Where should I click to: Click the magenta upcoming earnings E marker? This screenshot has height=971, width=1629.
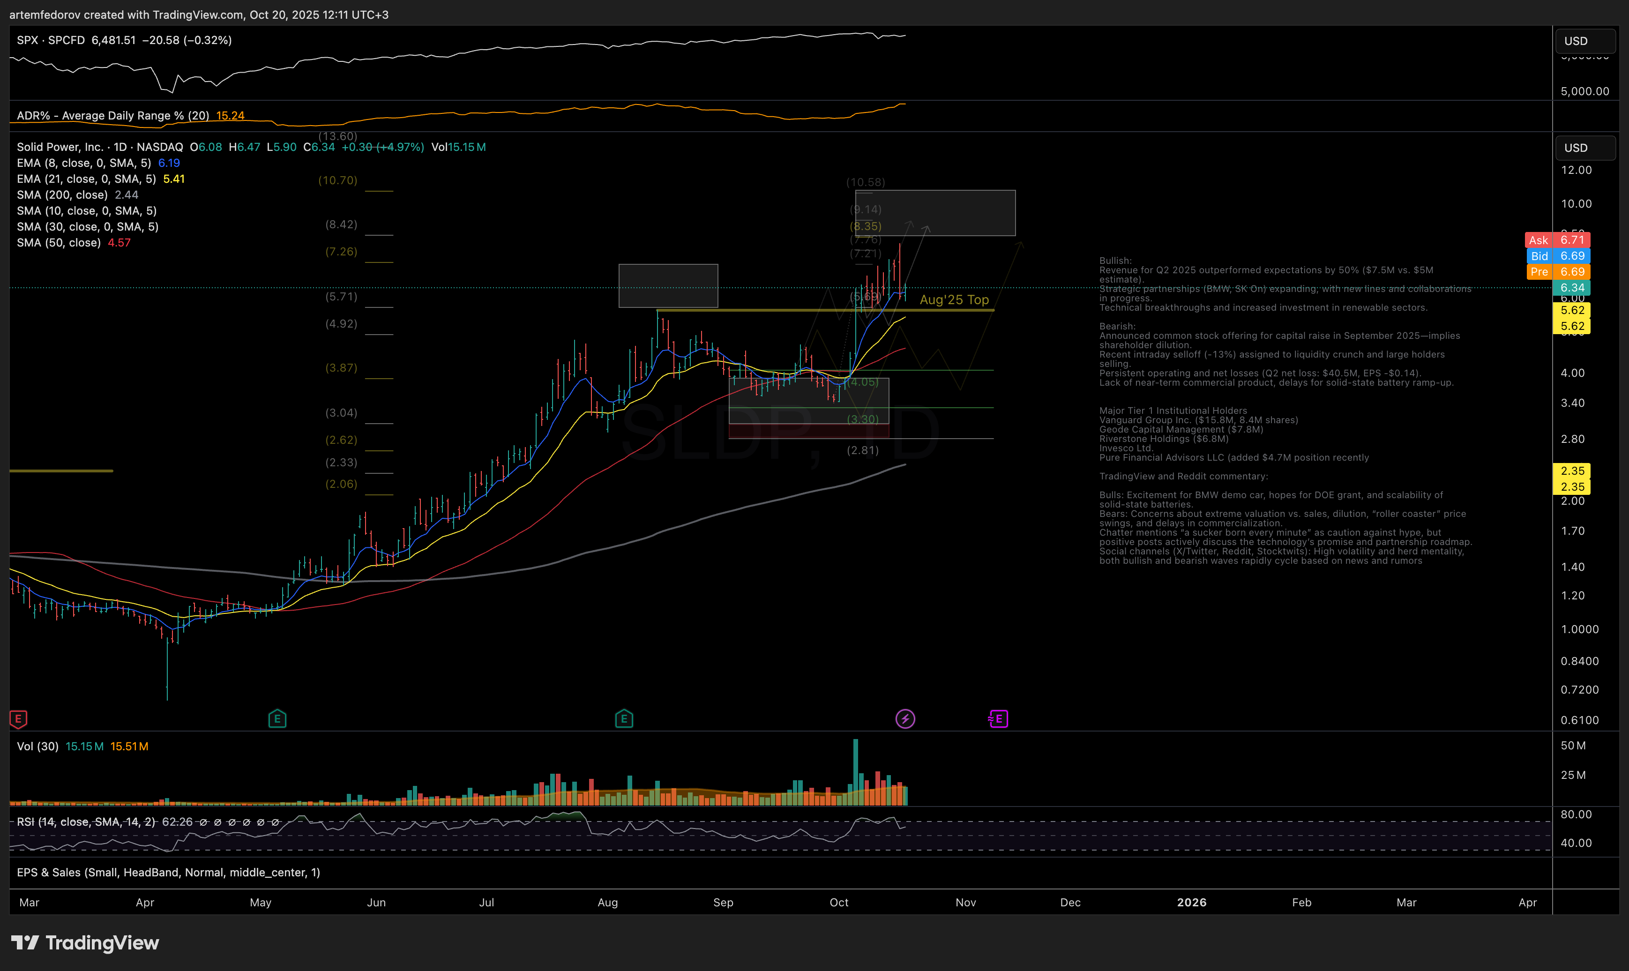point(998,719)
